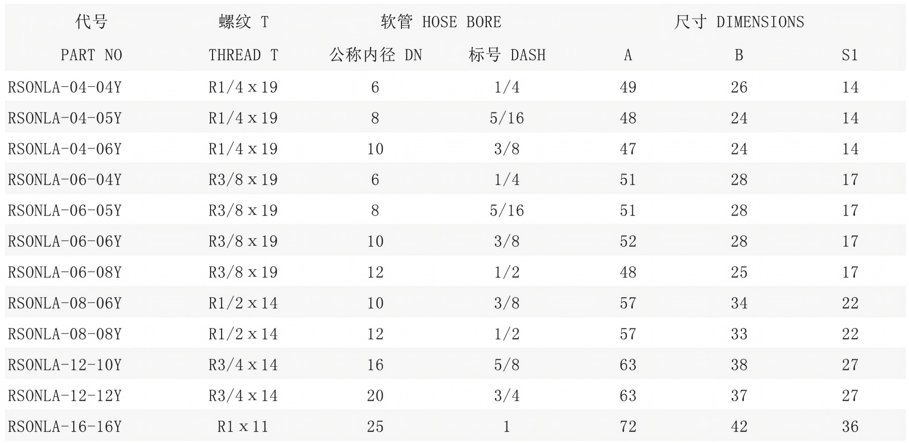The height and width of the screenshot is (443, 909).
Task: Click the PART NO column header
Action: coord(91,54)
